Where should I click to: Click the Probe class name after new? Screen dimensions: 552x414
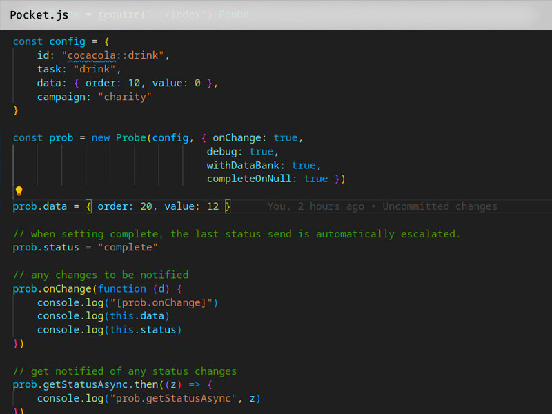[131, 137]
